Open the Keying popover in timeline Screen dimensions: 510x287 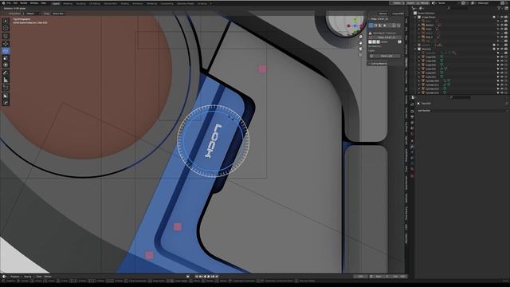point(29,277)
